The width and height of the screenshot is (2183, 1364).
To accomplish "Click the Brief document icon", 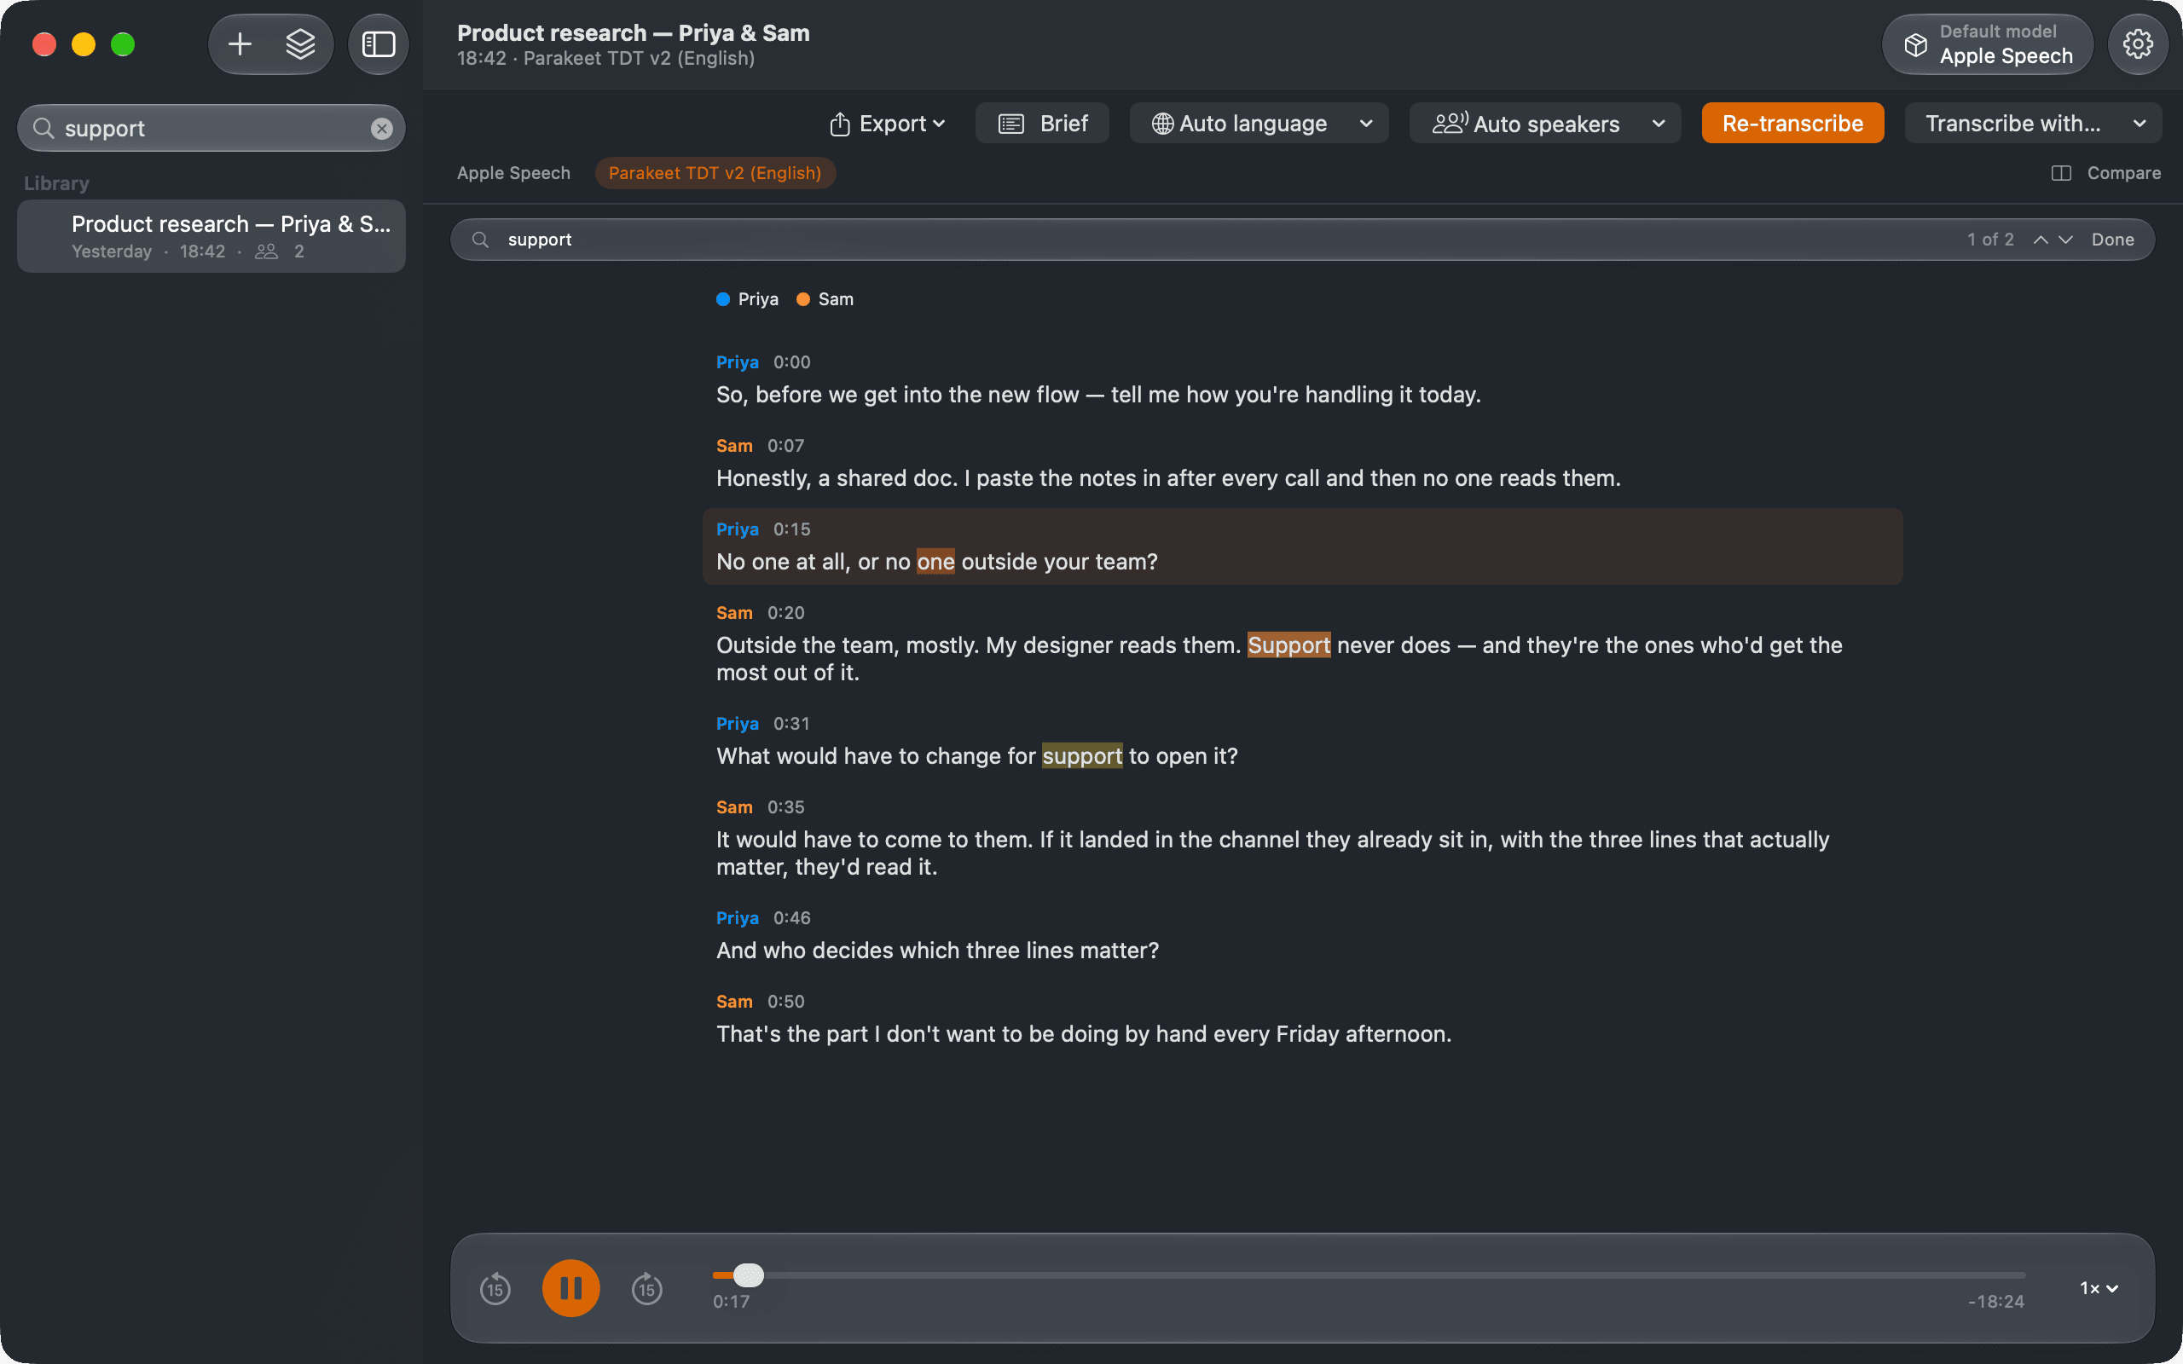I will point(1010,124).
